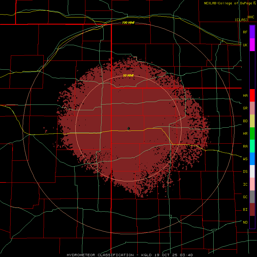Viewport: 257px width, 257px height.
Task: Select the GR pink legend color swatch
Action: [252, 108]
